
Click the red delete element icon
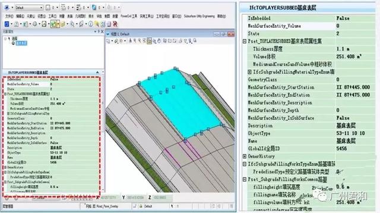(115, 24)
